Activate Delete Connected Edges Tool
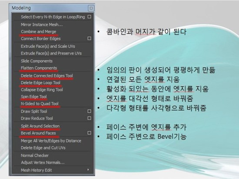The width and height of the screenshot is (239, 179). (47, 75)
